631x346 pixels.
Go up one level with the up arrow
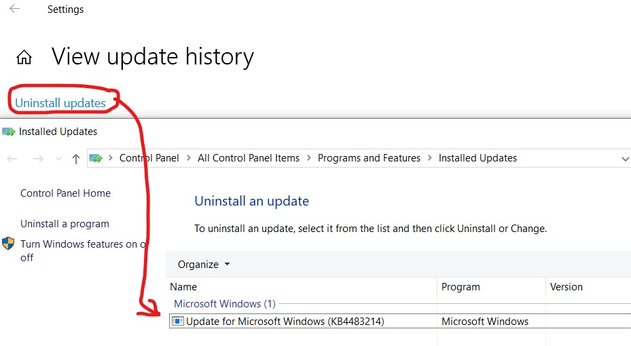pyautogui.click(x=75, y=159)
